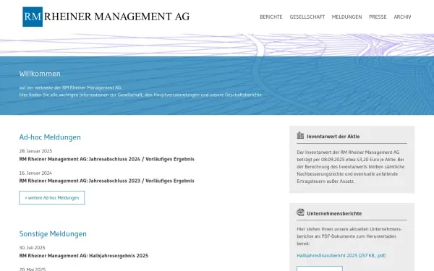Image resolution: width=434 pixels, height=271 pixels.
Task: Open the Halbjahresergebnis 2025 announcement
Action: pyautogui.click(x=84, y=256)
